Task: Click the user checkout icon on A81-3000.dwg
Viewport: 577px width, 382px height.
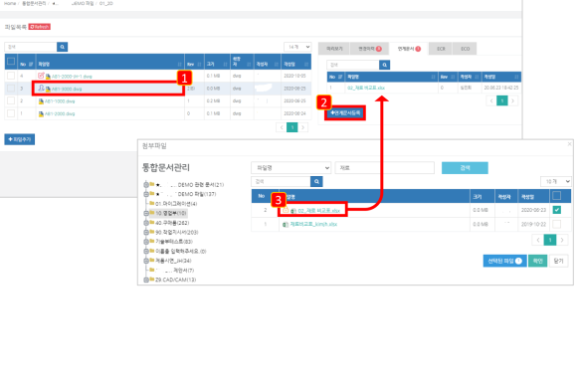Action: pyautogui.click(x=41, y=88)
